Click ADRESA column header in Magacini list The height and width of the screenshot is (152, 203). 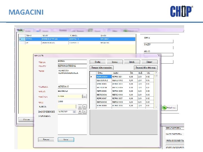coord(84,35)
